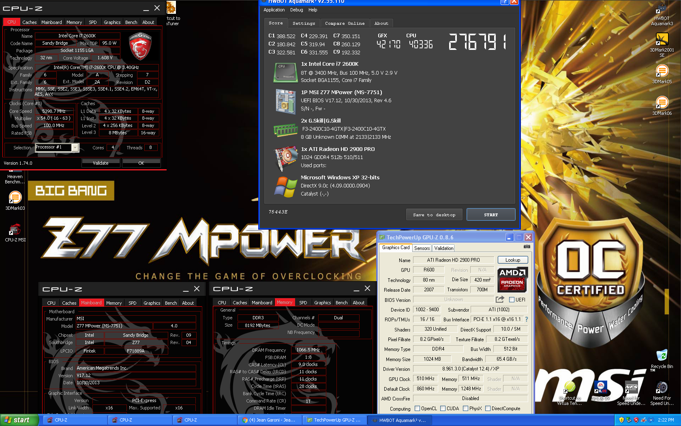Screen dimensions: 681x426
Task: Click the Safely Remove Hardware tray icon
Action: [629, 420]
